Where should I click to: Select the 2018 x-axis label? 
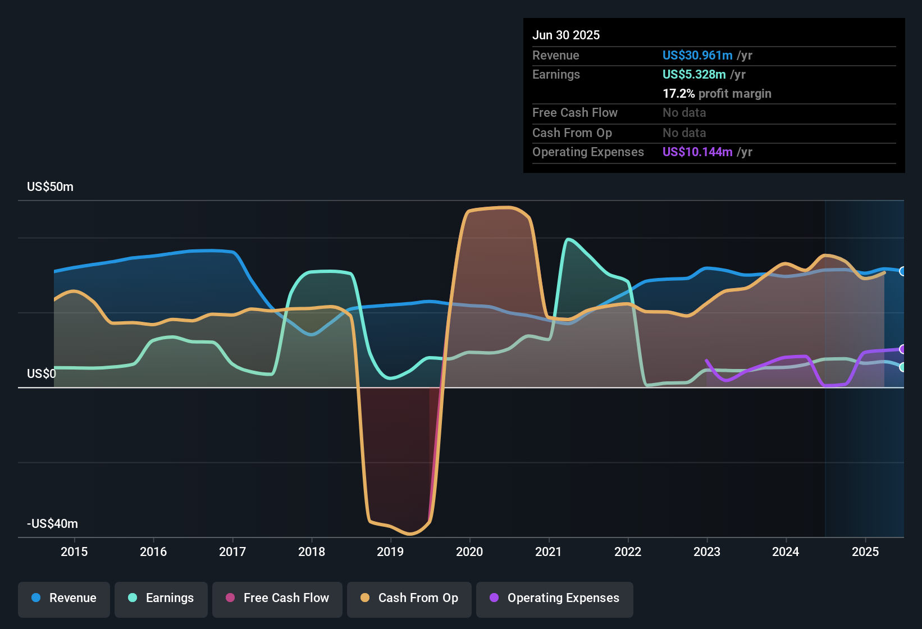point(312,551)
